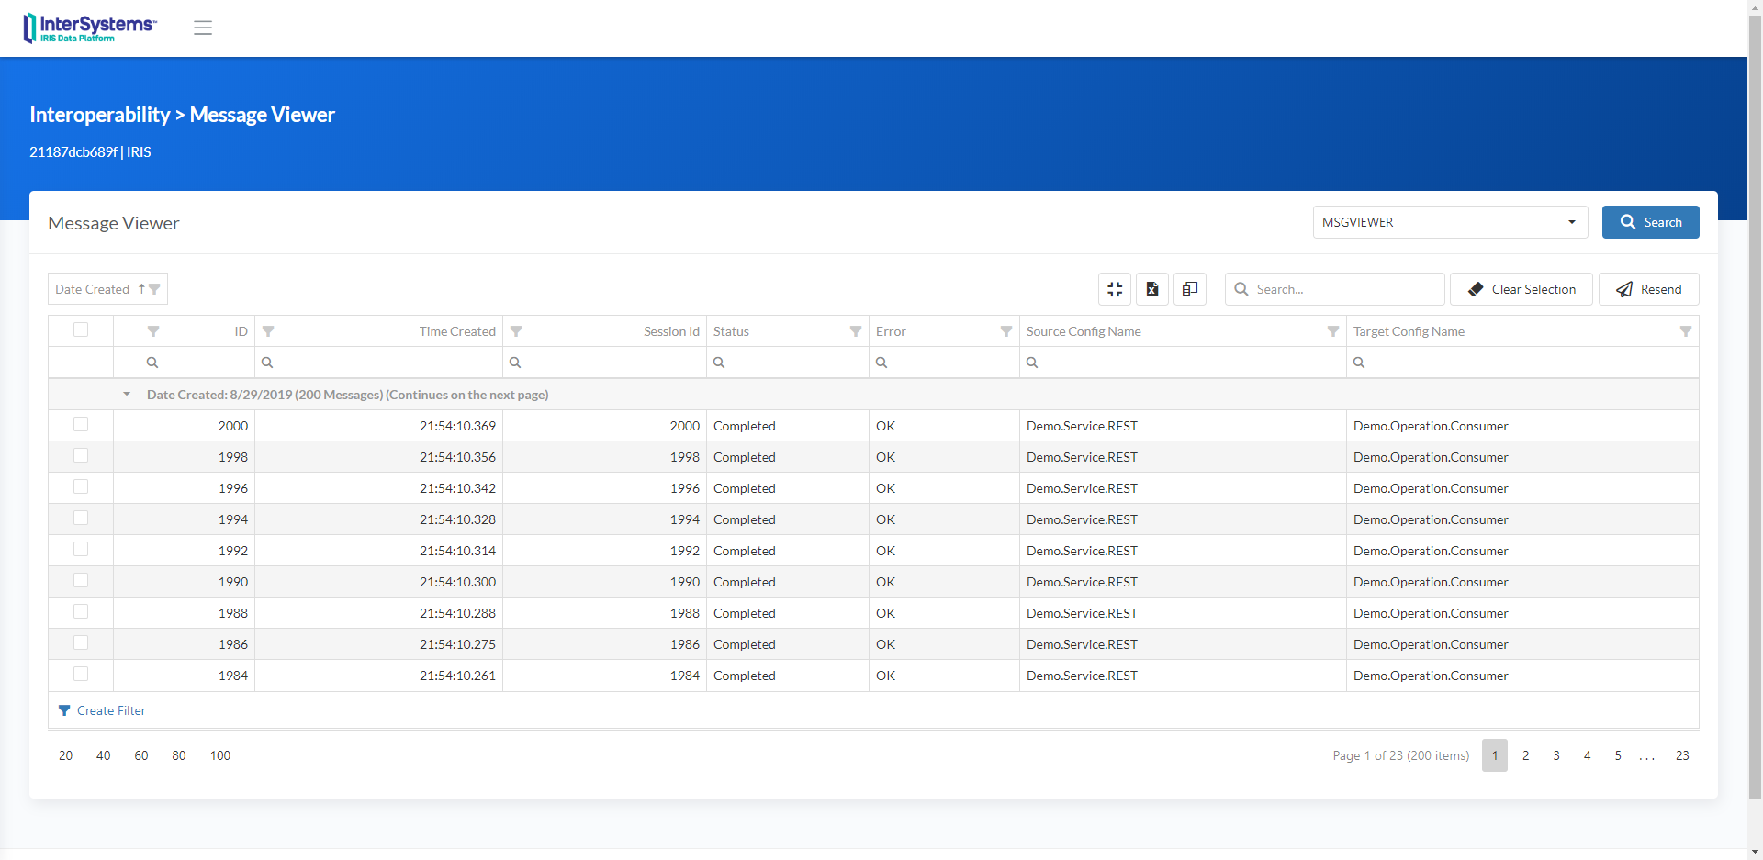Open the Session Id column filter icon
1763x860 pixels.
coord(516,331)
